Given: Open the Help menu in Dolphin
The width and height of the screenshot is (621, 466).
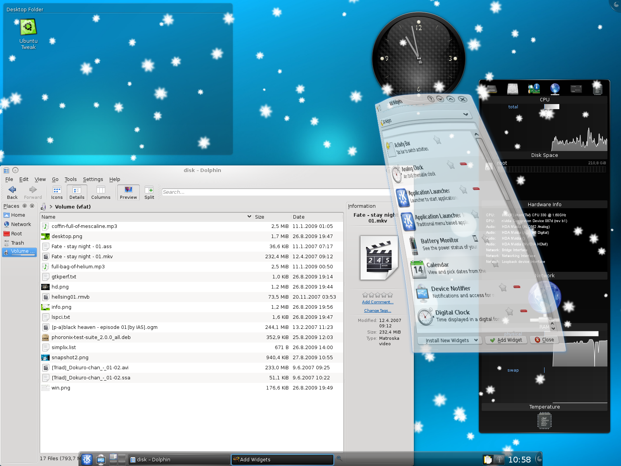Looking at the screenshot, I should coord(114,179).
